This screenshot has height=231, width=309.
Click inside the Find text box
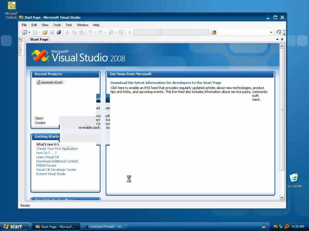[x=243, y=32]
